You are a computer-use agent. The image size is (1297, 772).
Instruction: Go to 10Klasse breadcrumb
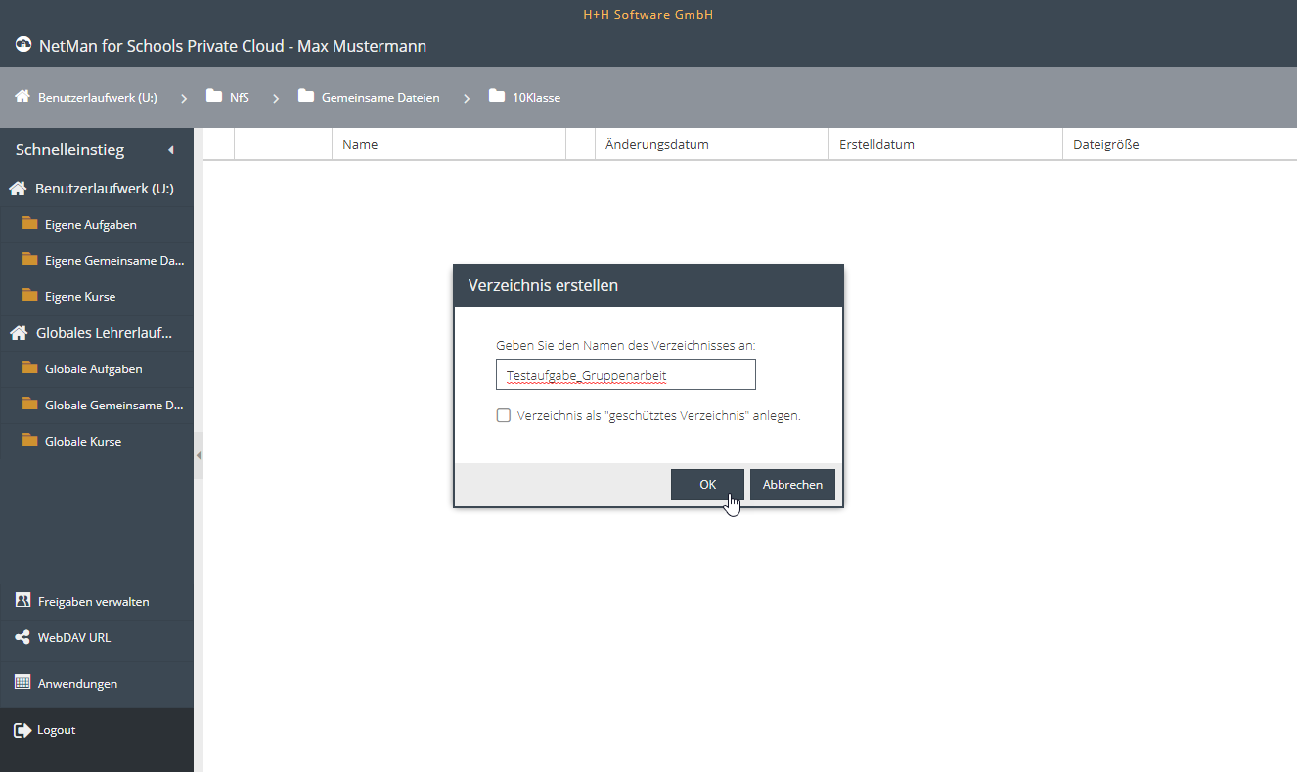coord(537,98)
